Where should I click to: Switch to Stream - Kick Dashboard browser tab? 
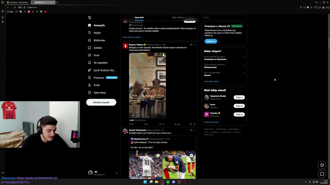18,2
